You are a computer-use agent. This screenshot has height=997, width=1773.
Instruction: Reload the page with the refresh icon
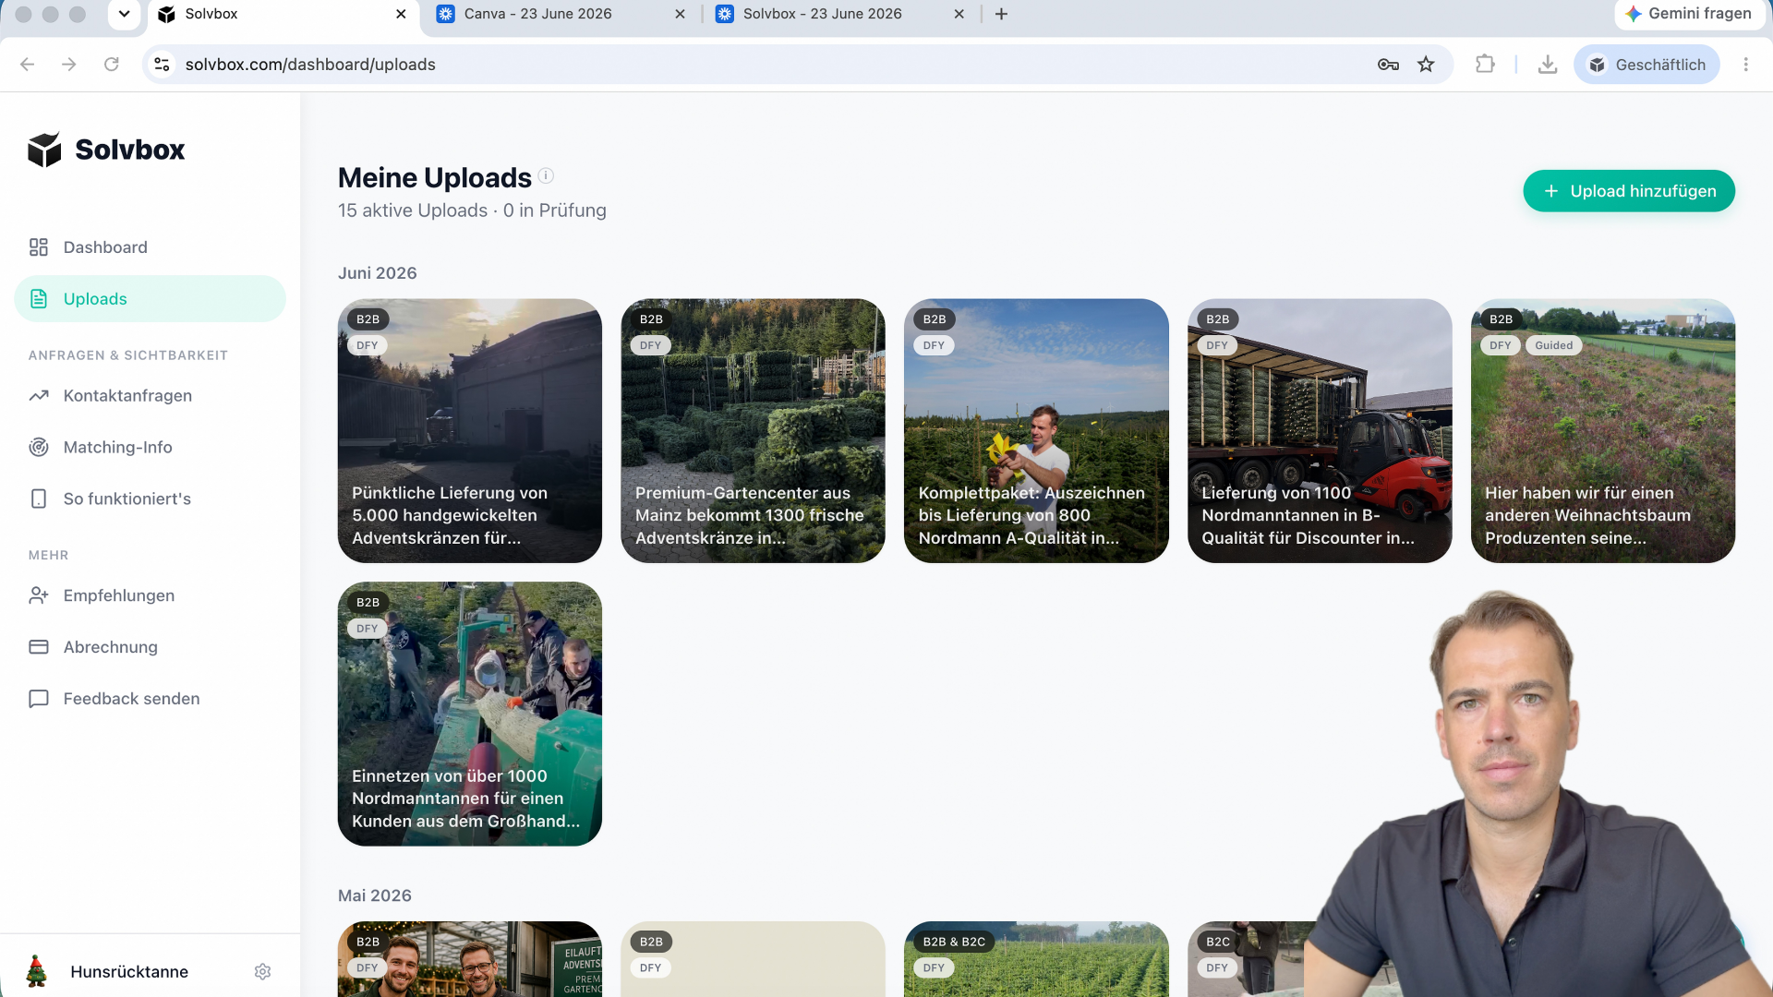coord(112,65)
